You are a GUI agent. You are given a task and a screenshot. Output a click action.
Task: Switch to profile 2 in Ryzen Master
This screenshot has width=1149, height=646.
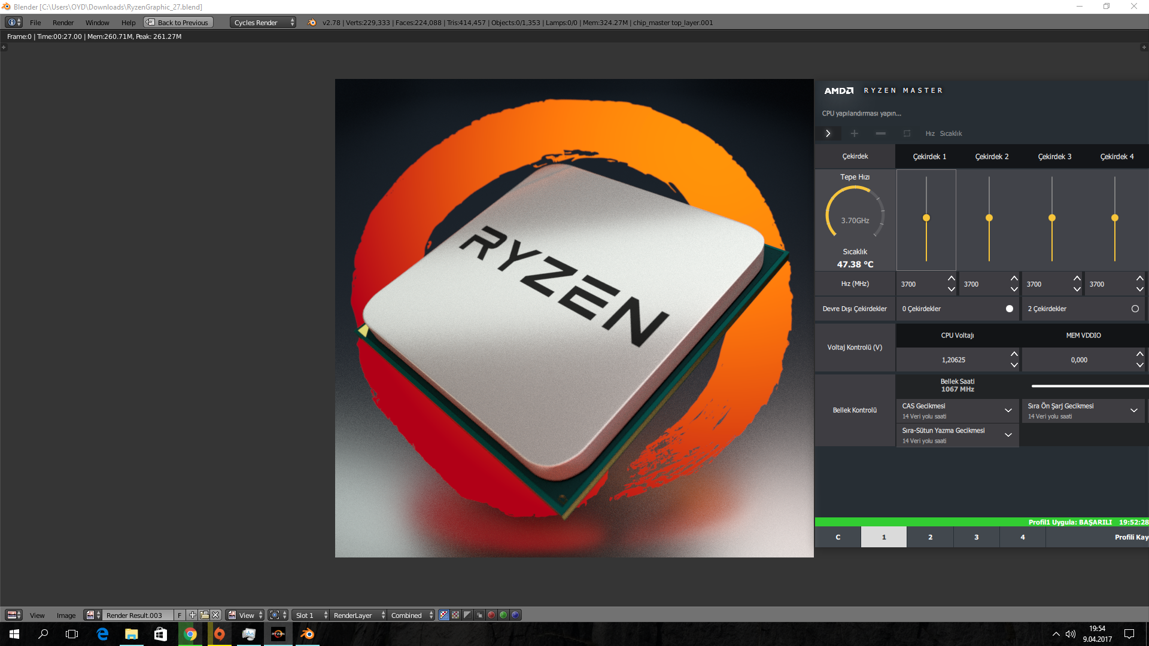pyautogui.click(x=930, y=537)
